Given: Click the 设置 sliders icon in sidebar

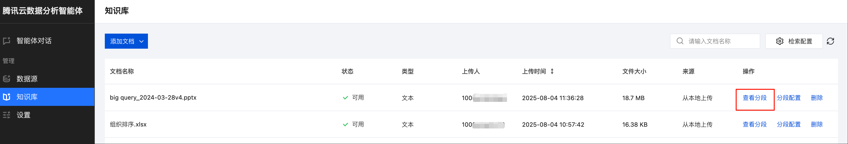Looking at the screenshot, I should [7, 115].
